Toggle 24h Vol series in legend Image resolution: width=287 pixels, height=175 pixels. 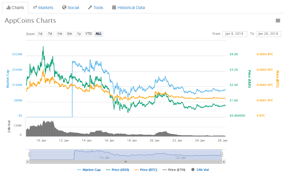pos(200,170)
